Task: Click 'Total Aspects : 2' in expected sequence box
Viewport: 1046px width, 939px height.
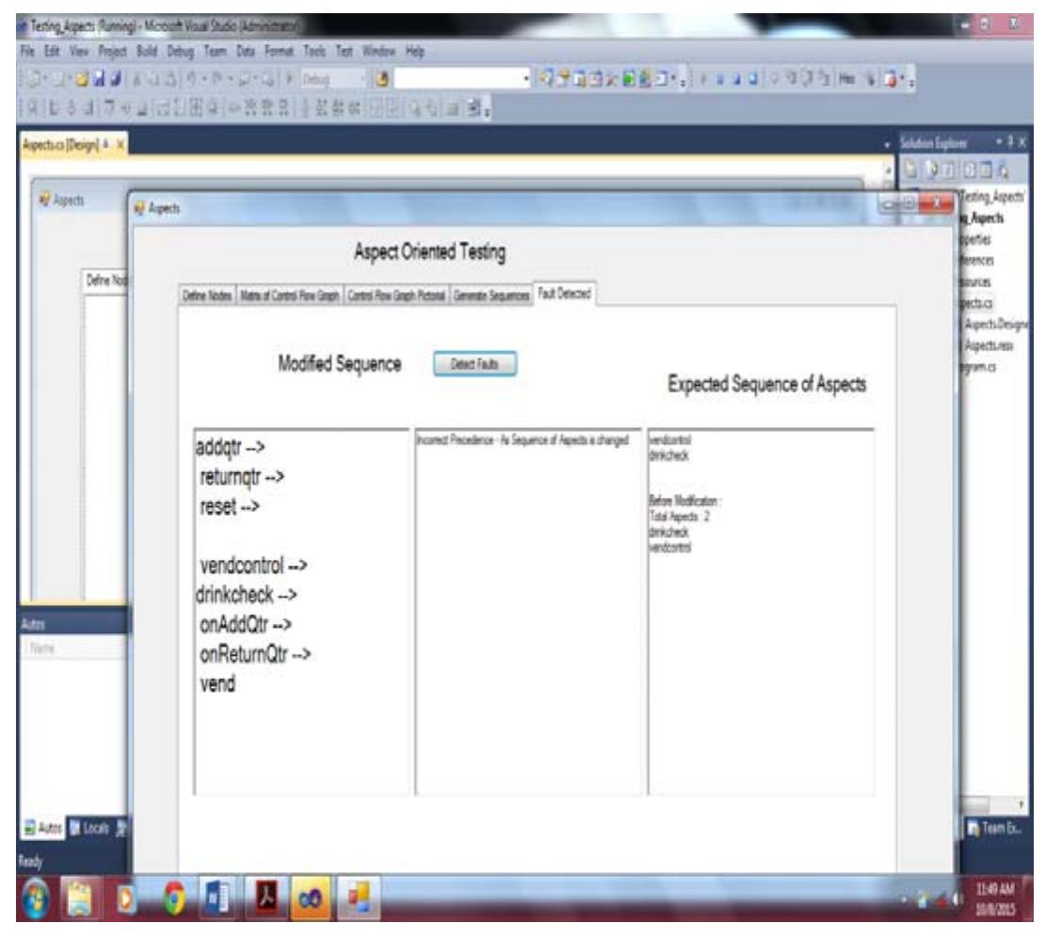Action: tap(679, 517)
